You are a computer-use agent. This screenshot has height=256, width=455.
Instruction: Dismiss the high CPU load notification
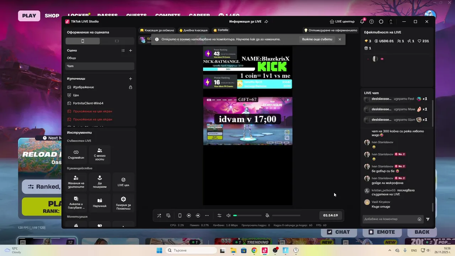(x=340, y=39)
